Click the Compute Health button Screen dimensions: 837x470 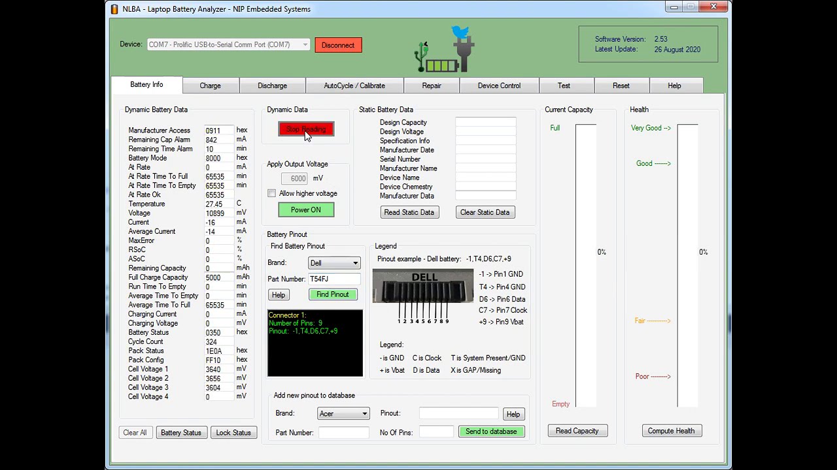pos(671,431)
